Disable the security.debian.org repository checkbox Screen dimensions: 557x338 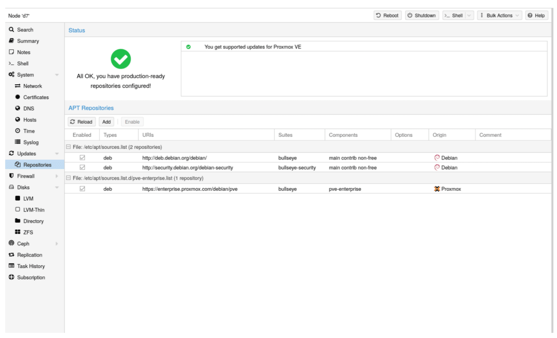point(82,167)
